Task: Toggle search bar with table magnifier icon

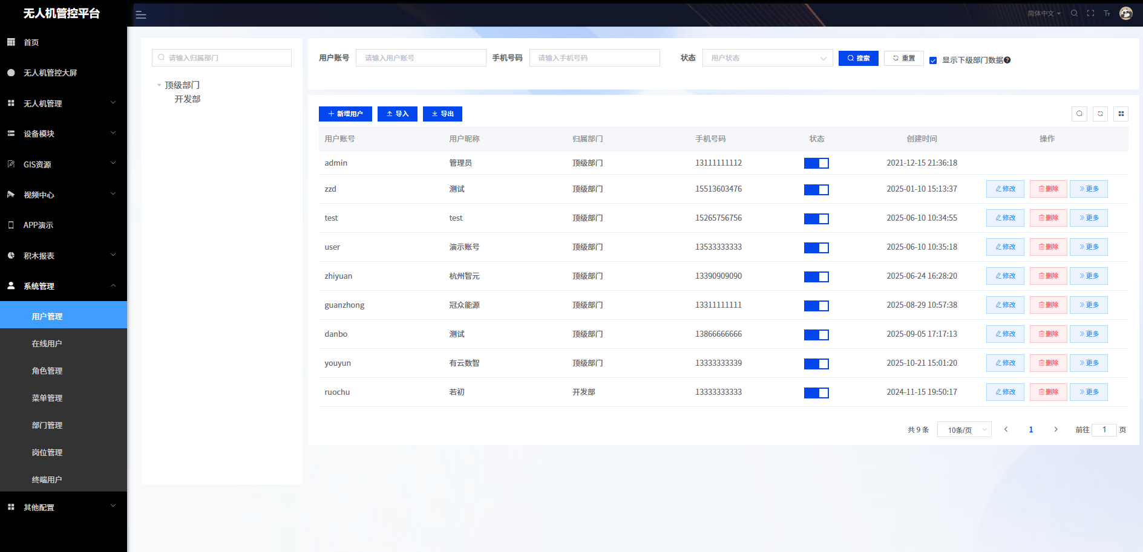Action: coord(1079,114)
